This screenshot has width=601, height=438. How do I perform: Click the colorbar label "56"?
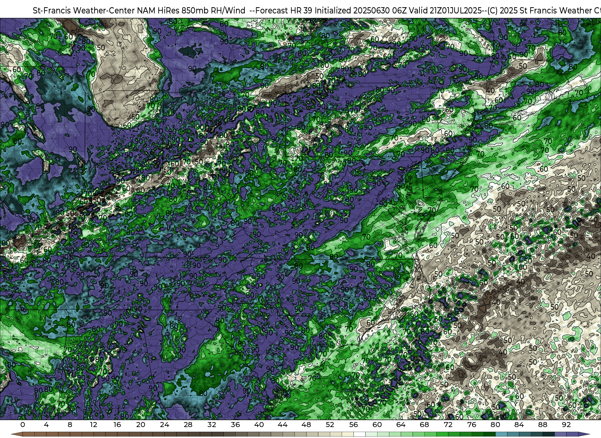(354, 425)
